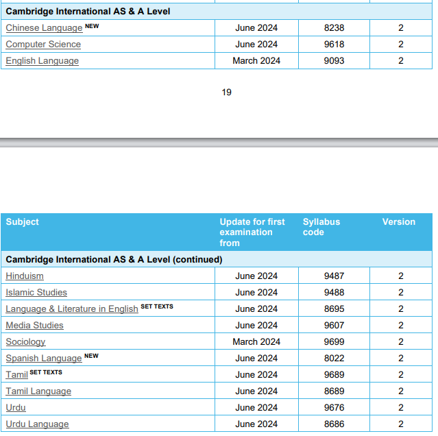Click March 2024 date in Sociology row
Screen dimensions: 438x436
point(256,342)
